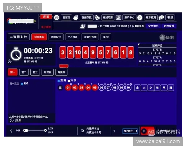Click the customer service chat icon
The height and width of the screenshot is (149, 186).
pos(161,18)
